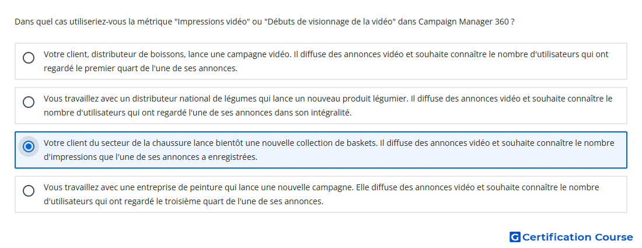The image size is (642, 248).
Task: Click the selected shoe sector radio button
Action: click(29, 146)
